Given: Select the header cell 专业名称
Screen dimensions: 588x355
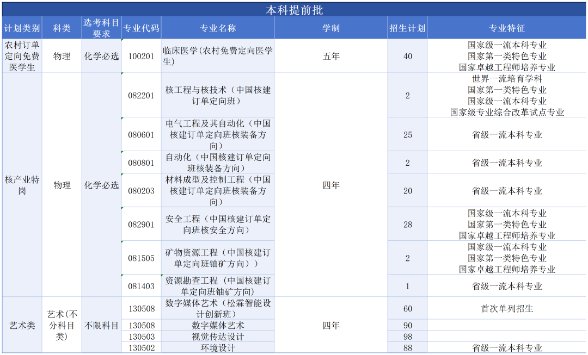Looking at the screenshot, I should [218, 28].
